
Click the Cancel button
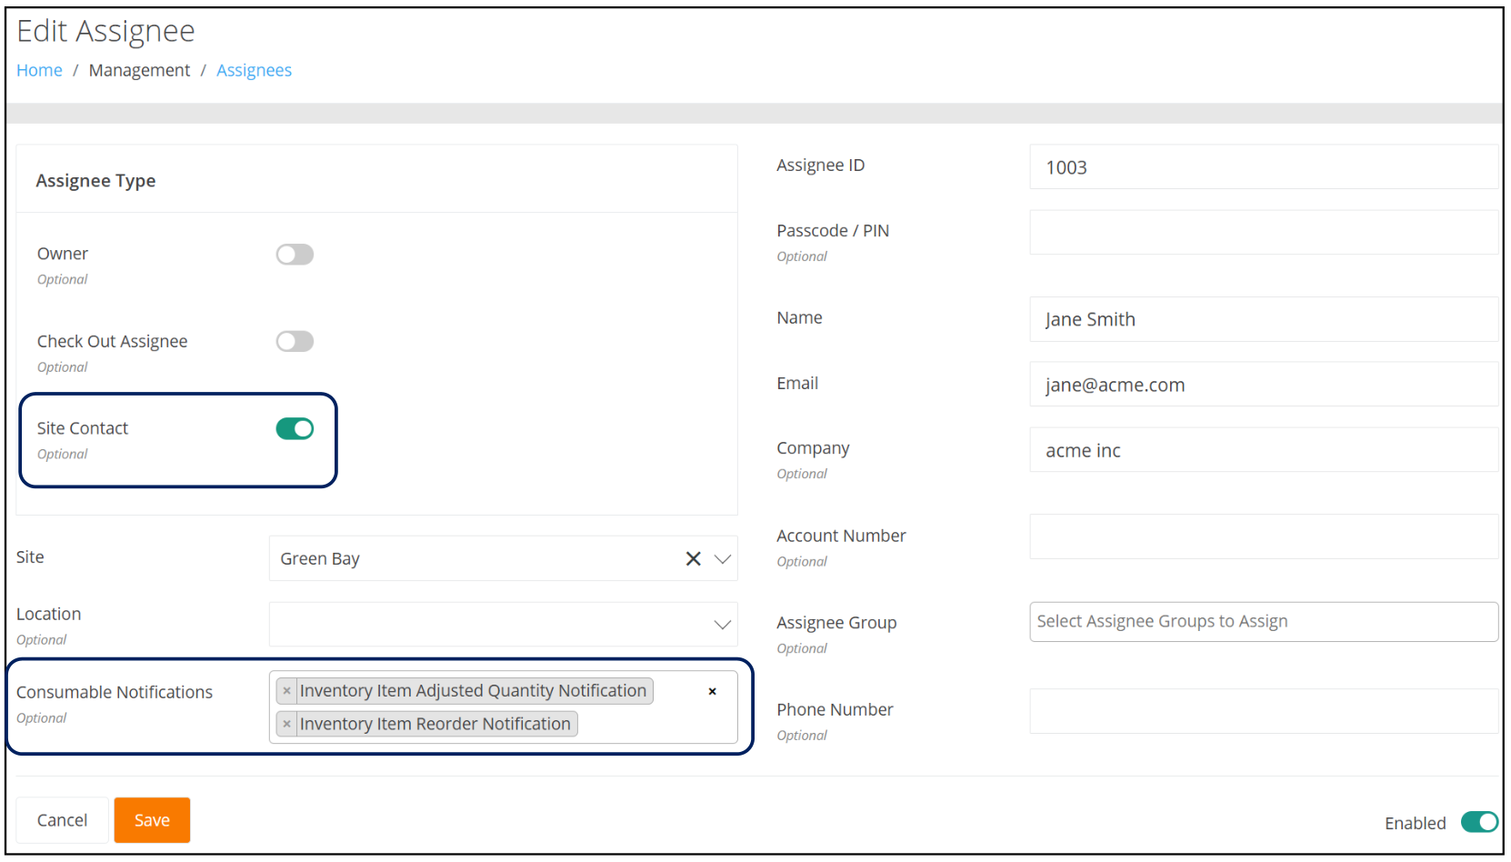tap(62, 820)
